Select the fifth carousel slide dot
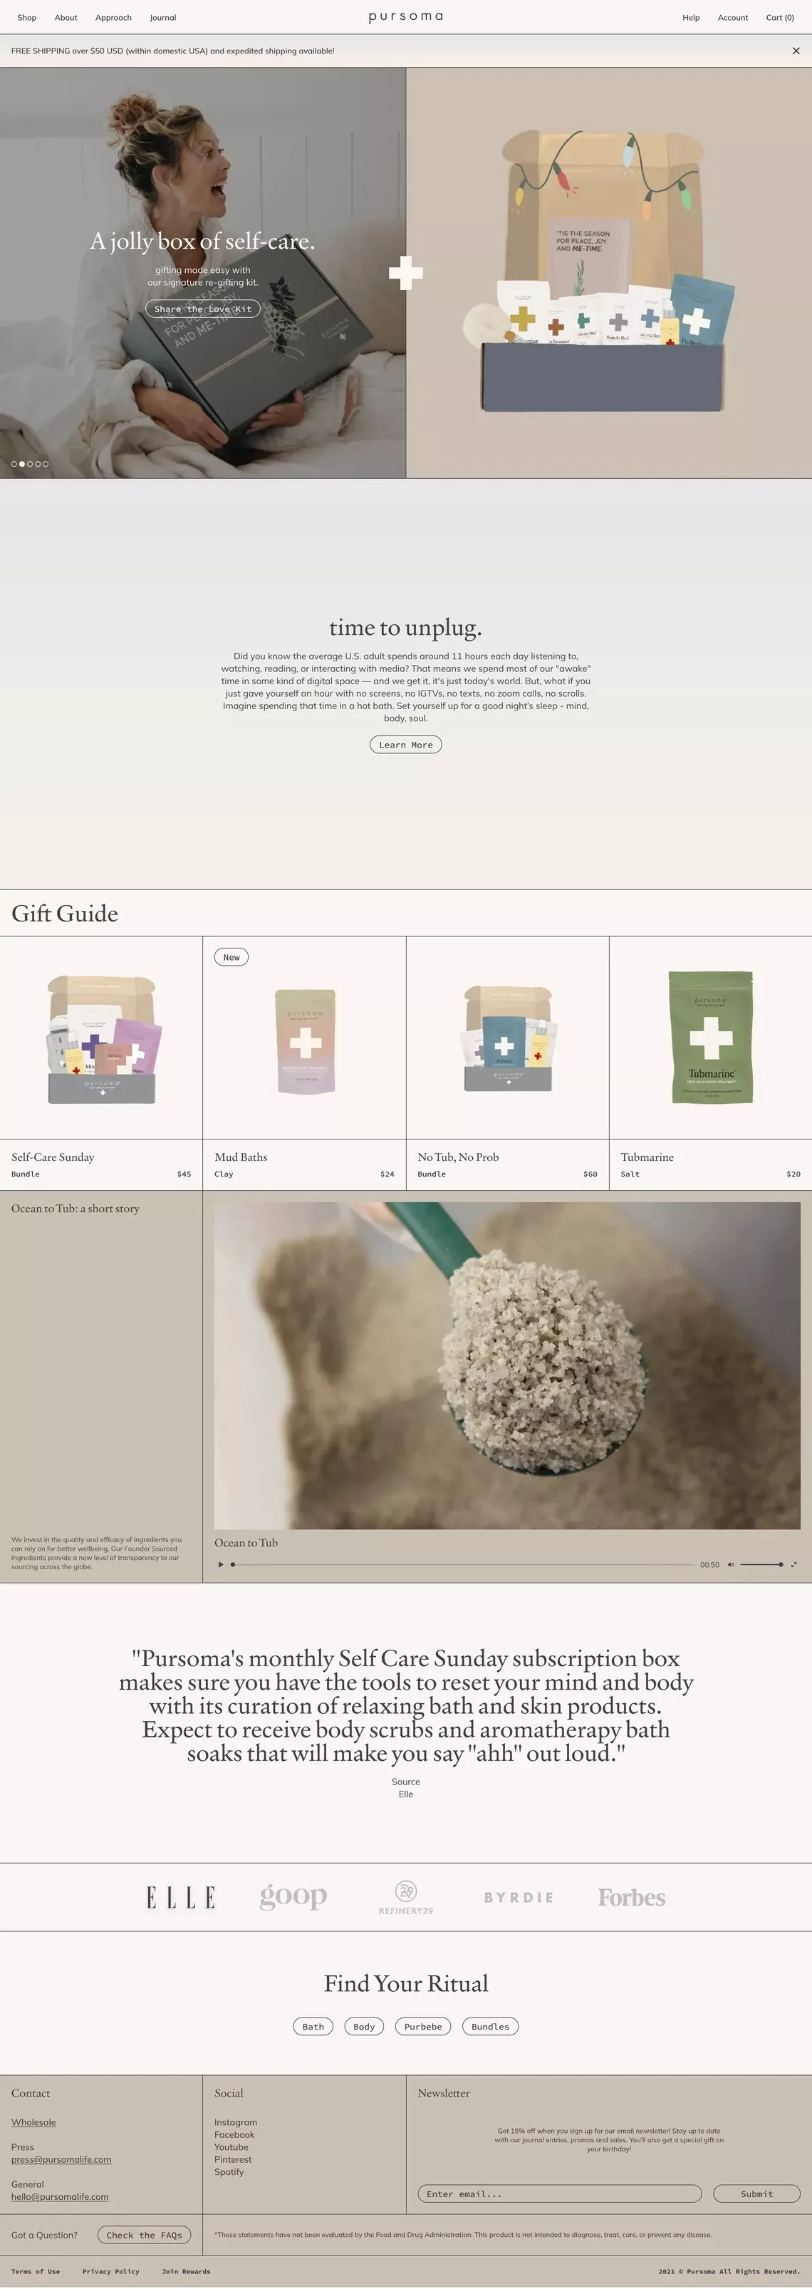 pyautogui.click(x=46, y=464)
